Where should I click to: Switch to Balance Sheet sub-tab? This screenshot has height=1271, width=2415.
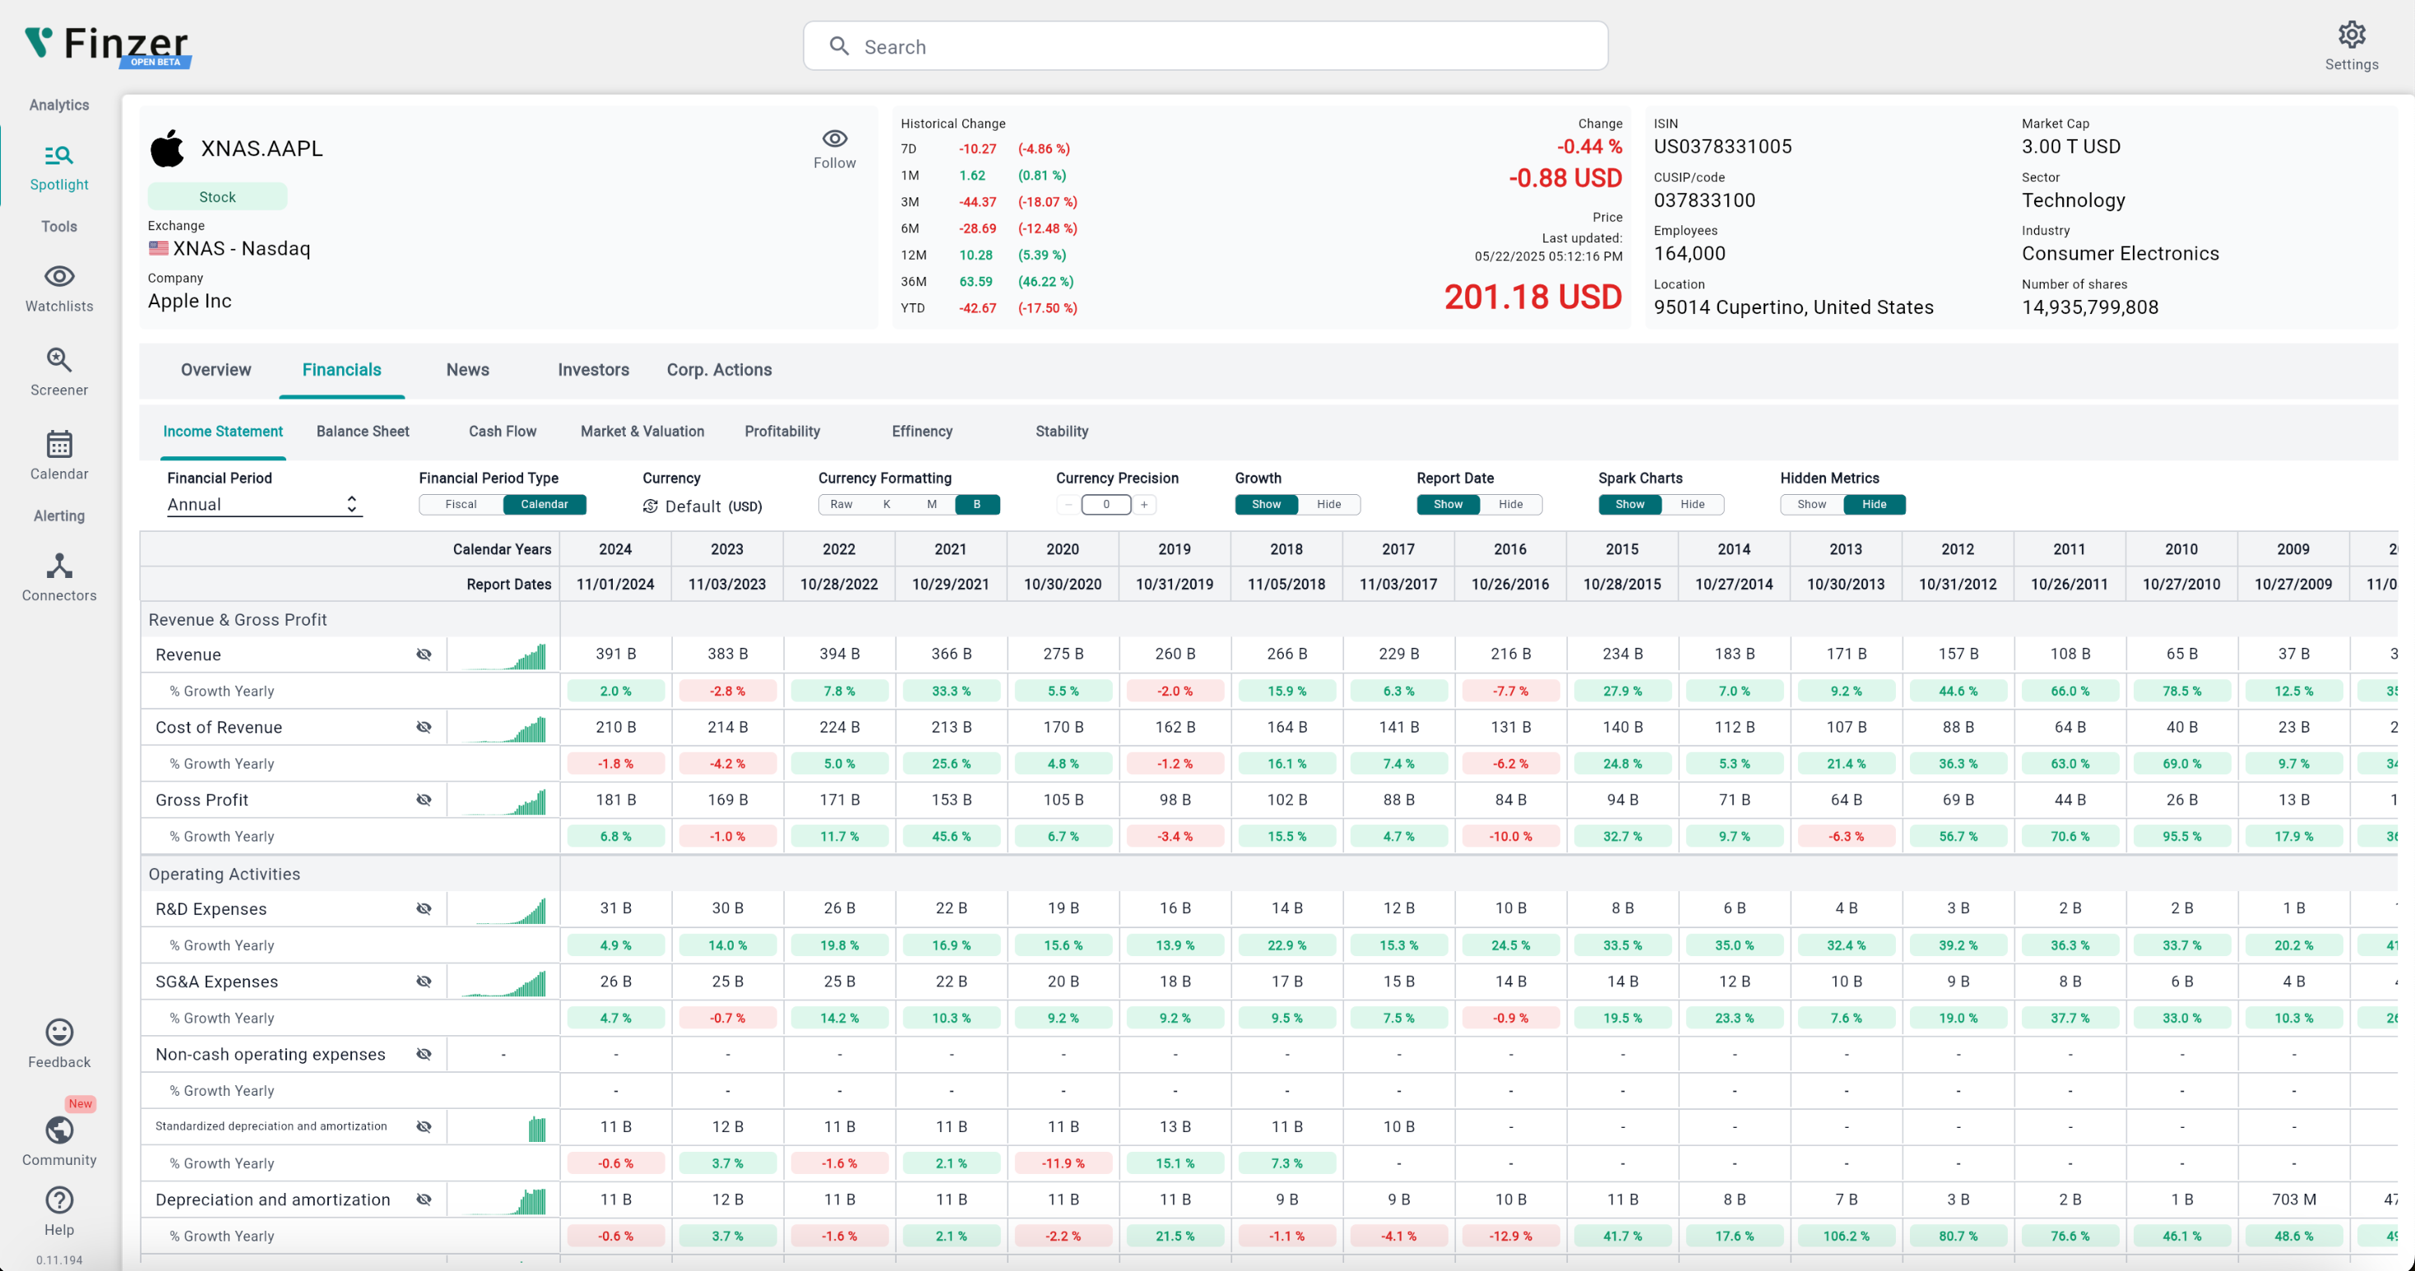point(363,431)
